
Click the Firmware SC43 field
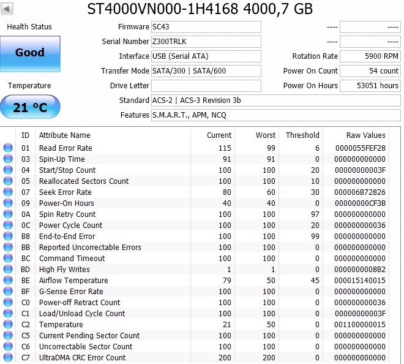coord(206,27)
